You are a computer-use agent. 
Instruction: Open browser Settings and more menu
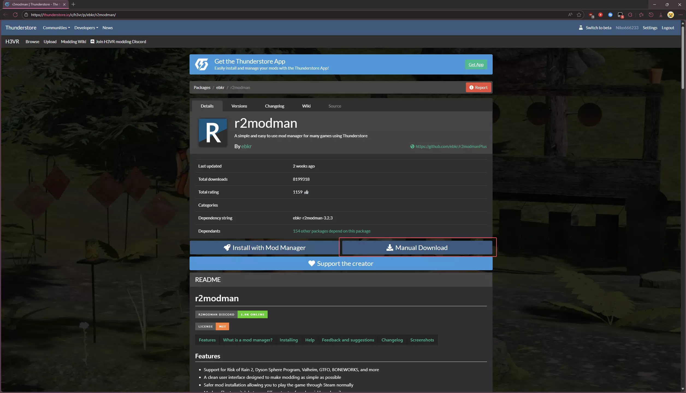pos(680,15)
